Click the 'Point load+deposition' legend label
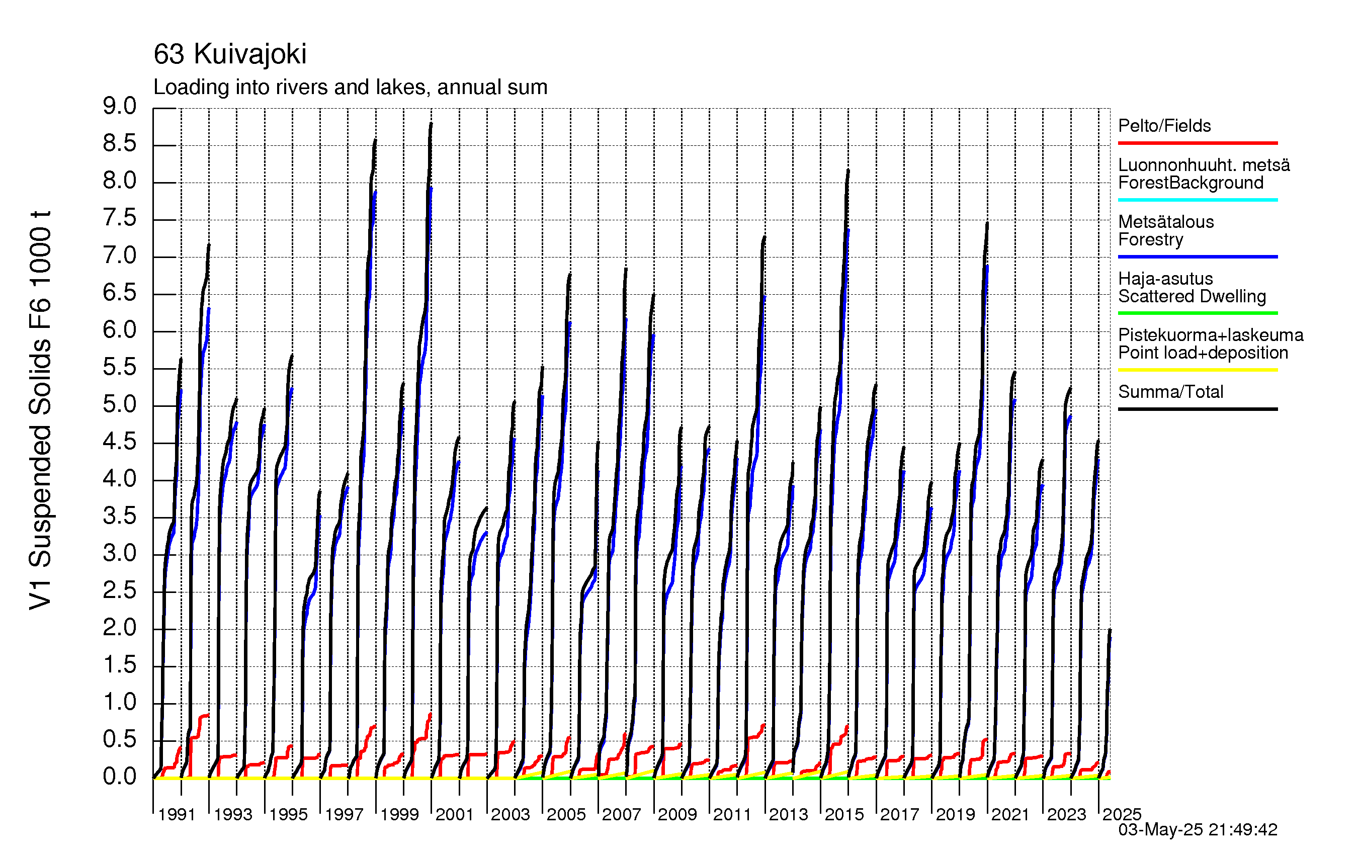 click(x=1203, y=353)
